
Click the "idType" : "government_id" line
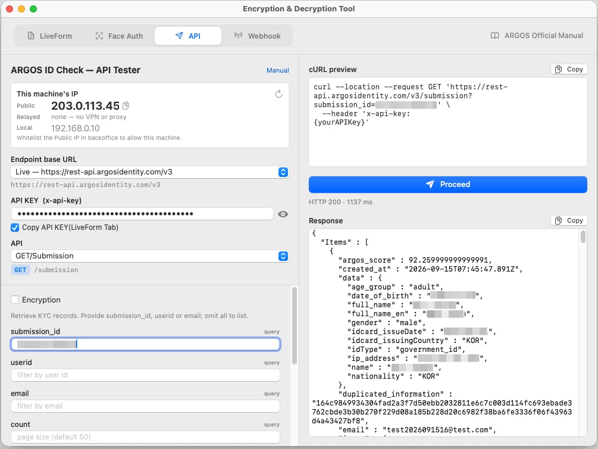tap(406, 350)
